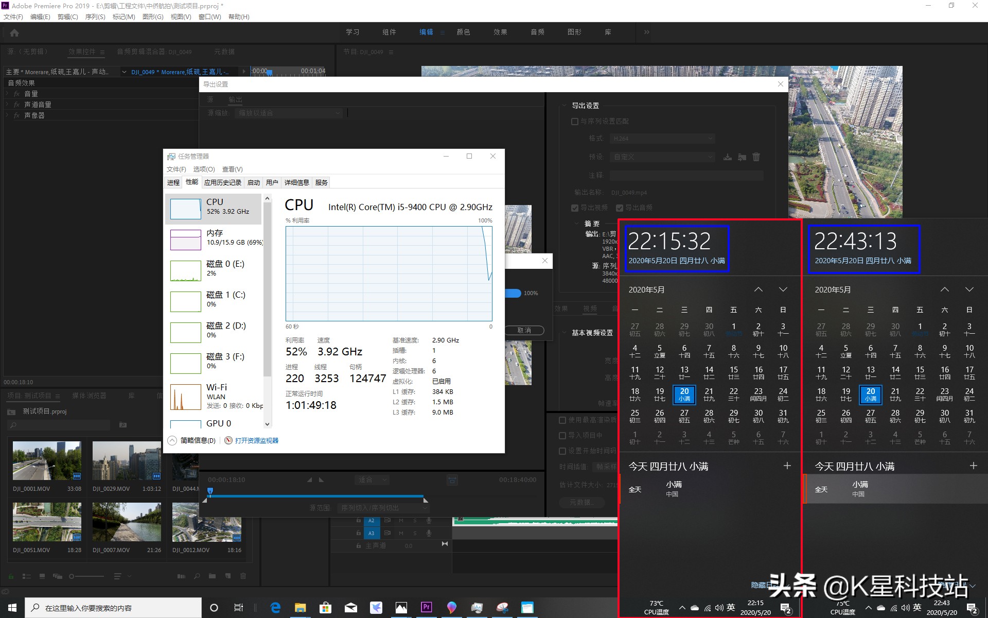The image size is (988, 618).
Task: Click save preset icon beside 预设 dropdown
Action: coord(728,157)
